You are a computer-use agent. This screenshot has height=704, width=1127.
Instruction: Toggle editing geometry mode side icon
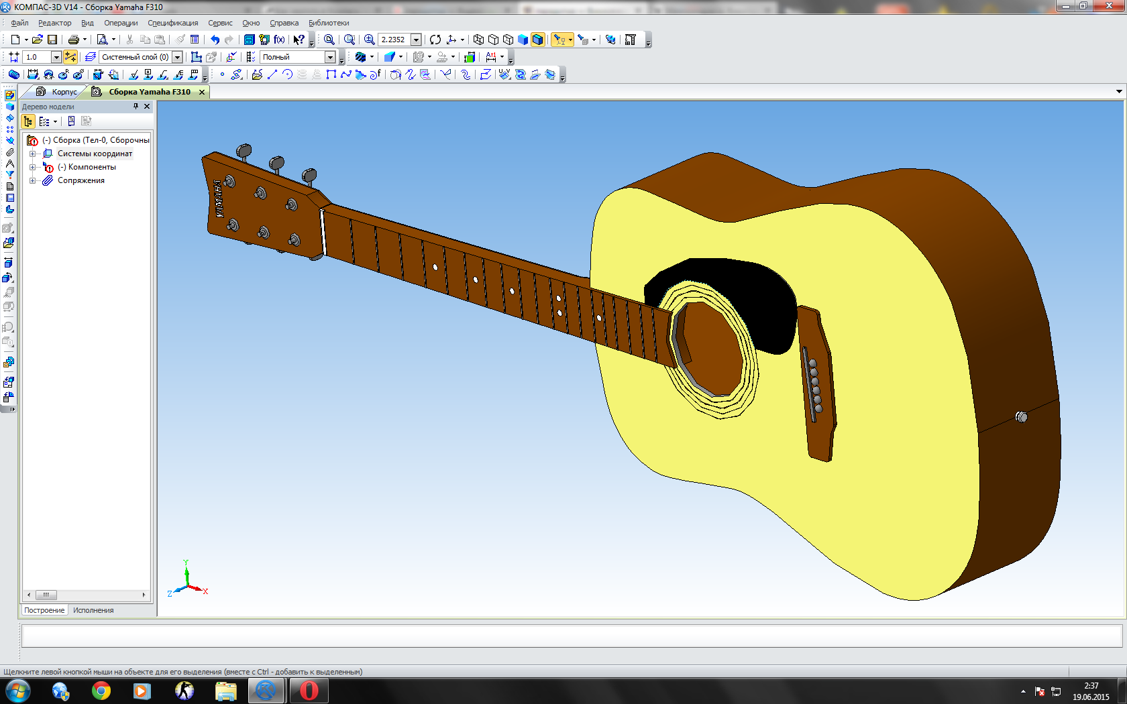click(9, 95)
